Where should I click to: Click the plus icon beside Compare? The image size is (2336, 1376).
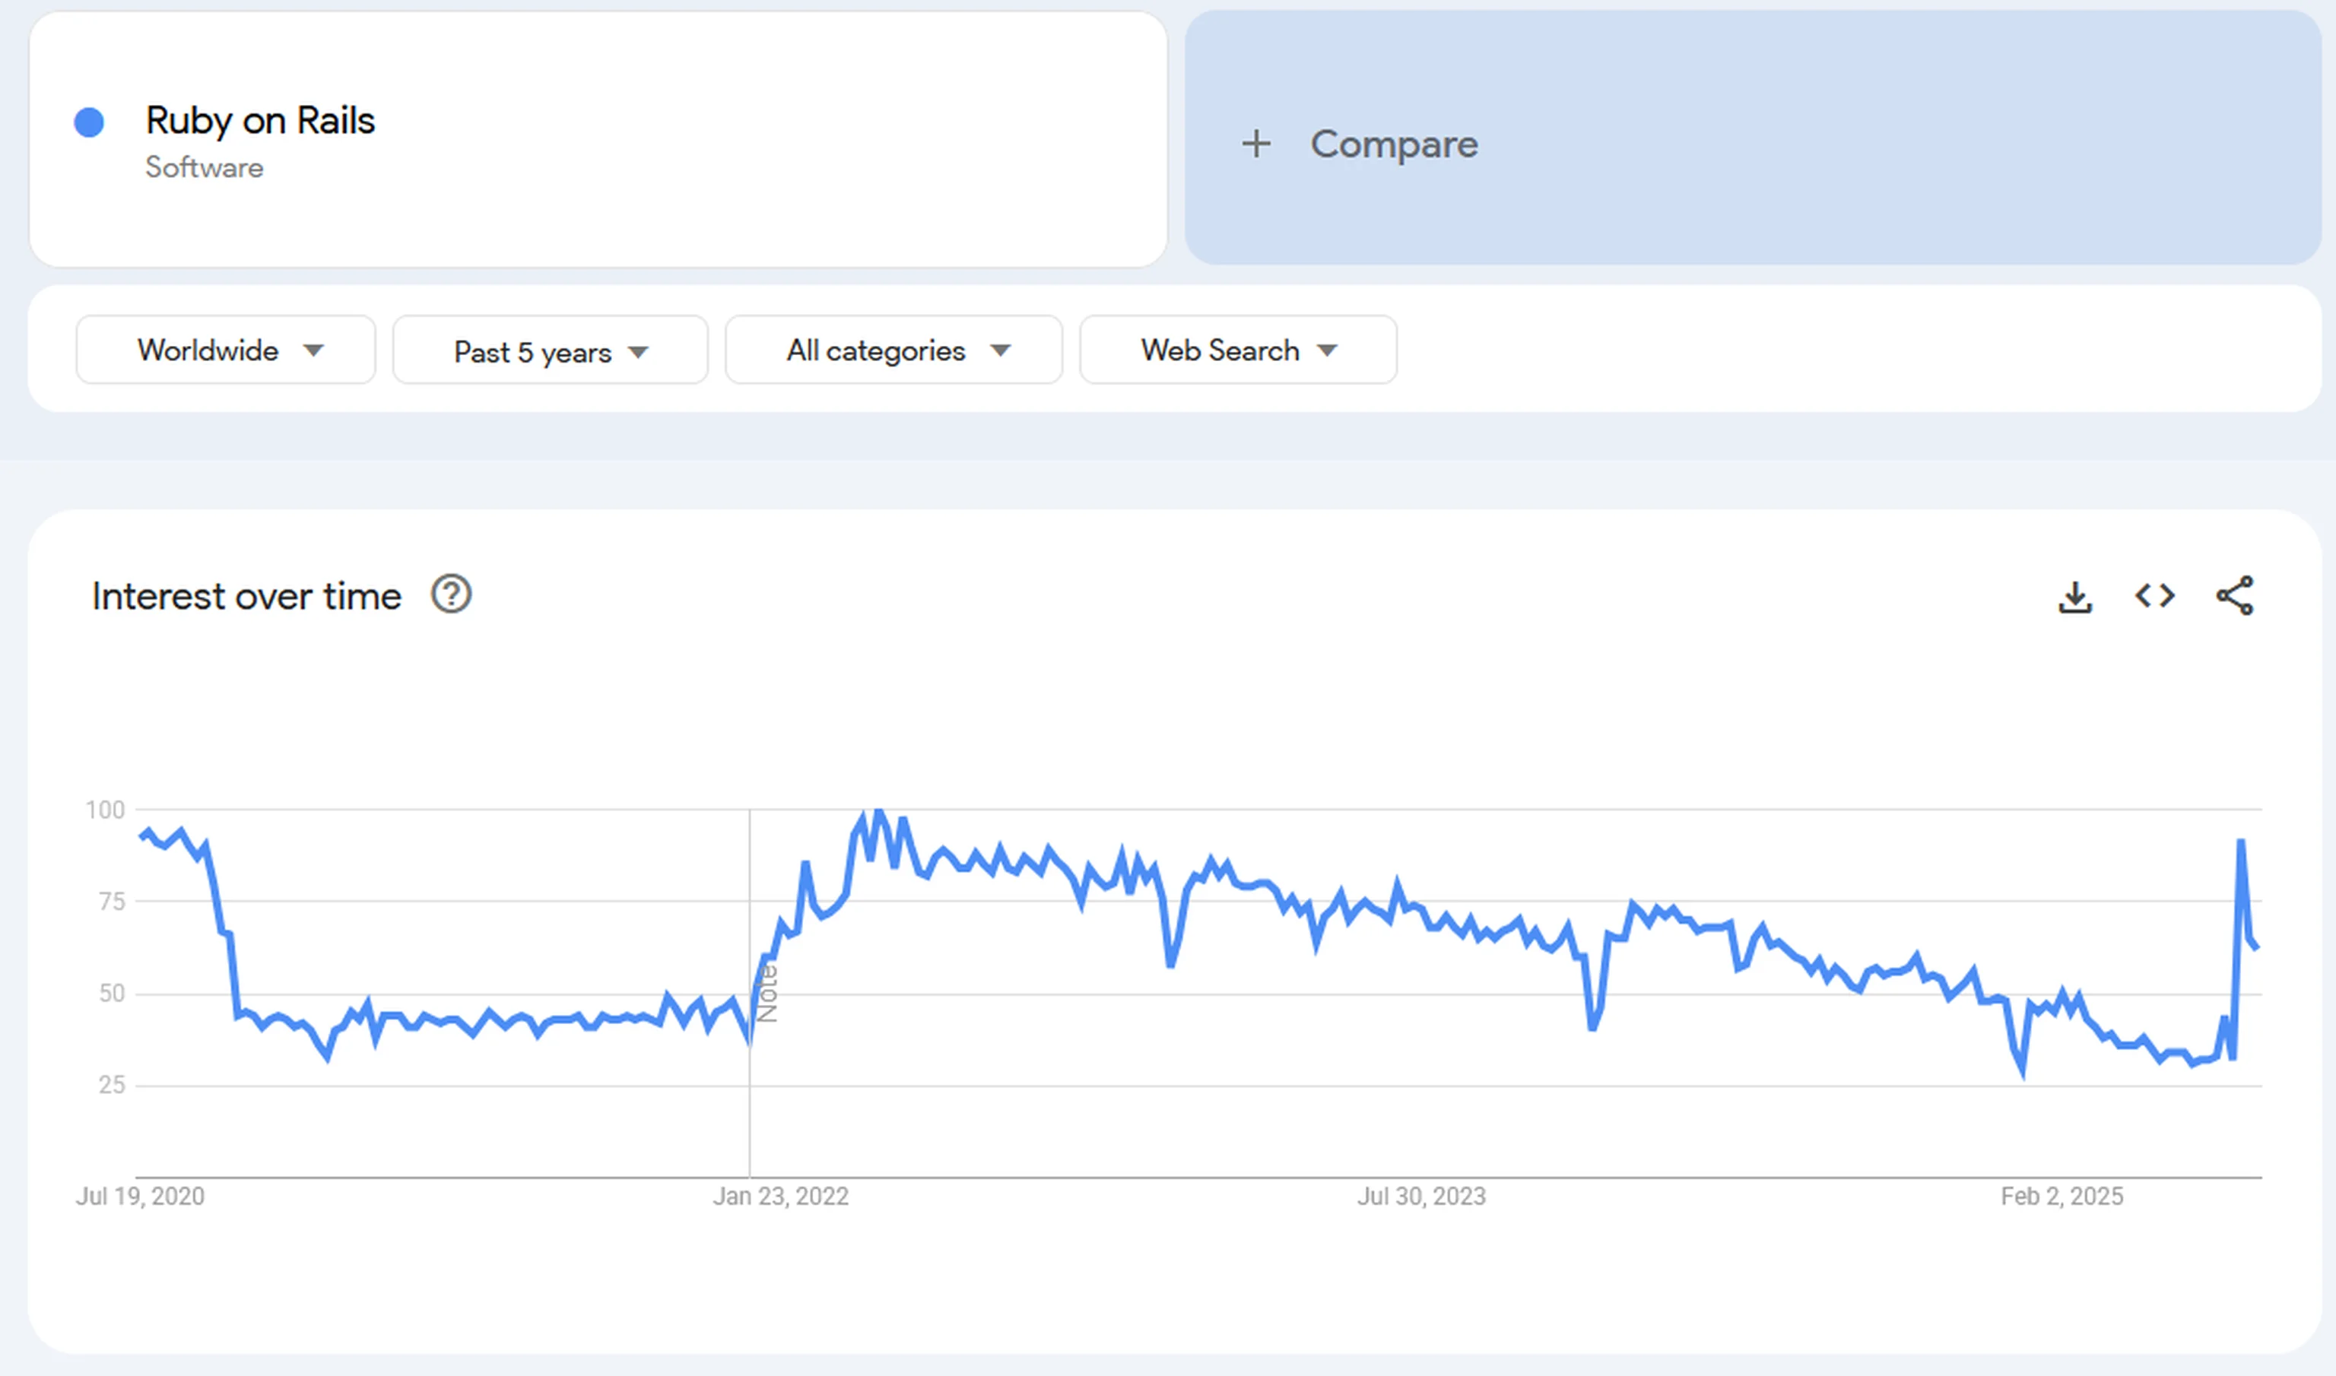click(1255, 144)
